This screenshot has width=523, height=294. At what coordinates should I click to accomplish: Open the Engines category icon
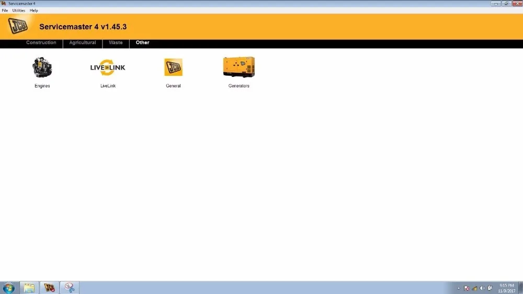(42, 67)
